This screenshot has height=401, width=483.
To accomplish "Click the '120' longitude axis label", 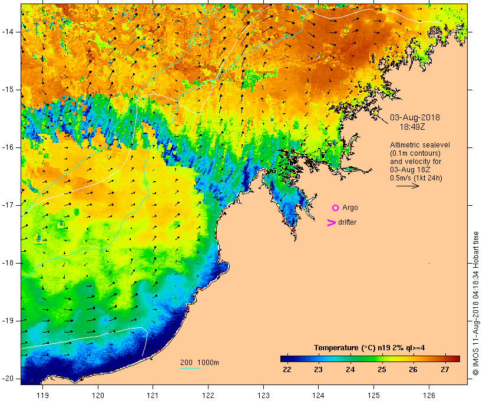I will coord(98,395).
